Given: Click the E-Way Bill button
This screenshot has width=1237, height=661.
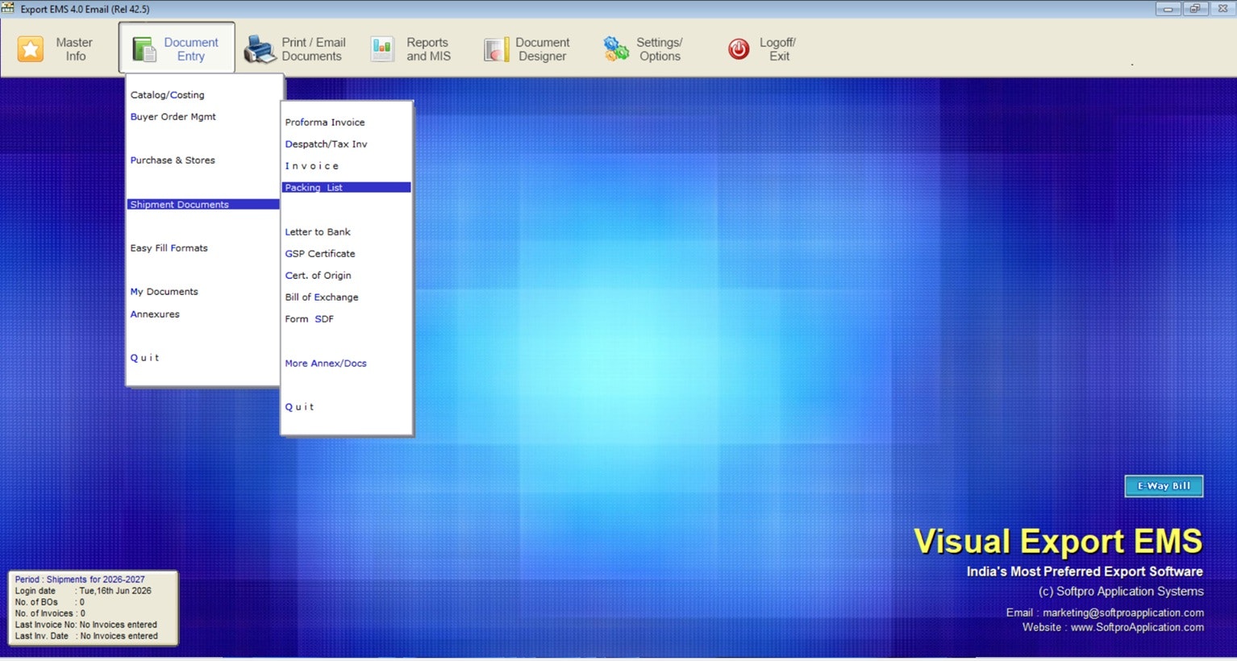Looking at the screenshot, I should [1164, 486].
